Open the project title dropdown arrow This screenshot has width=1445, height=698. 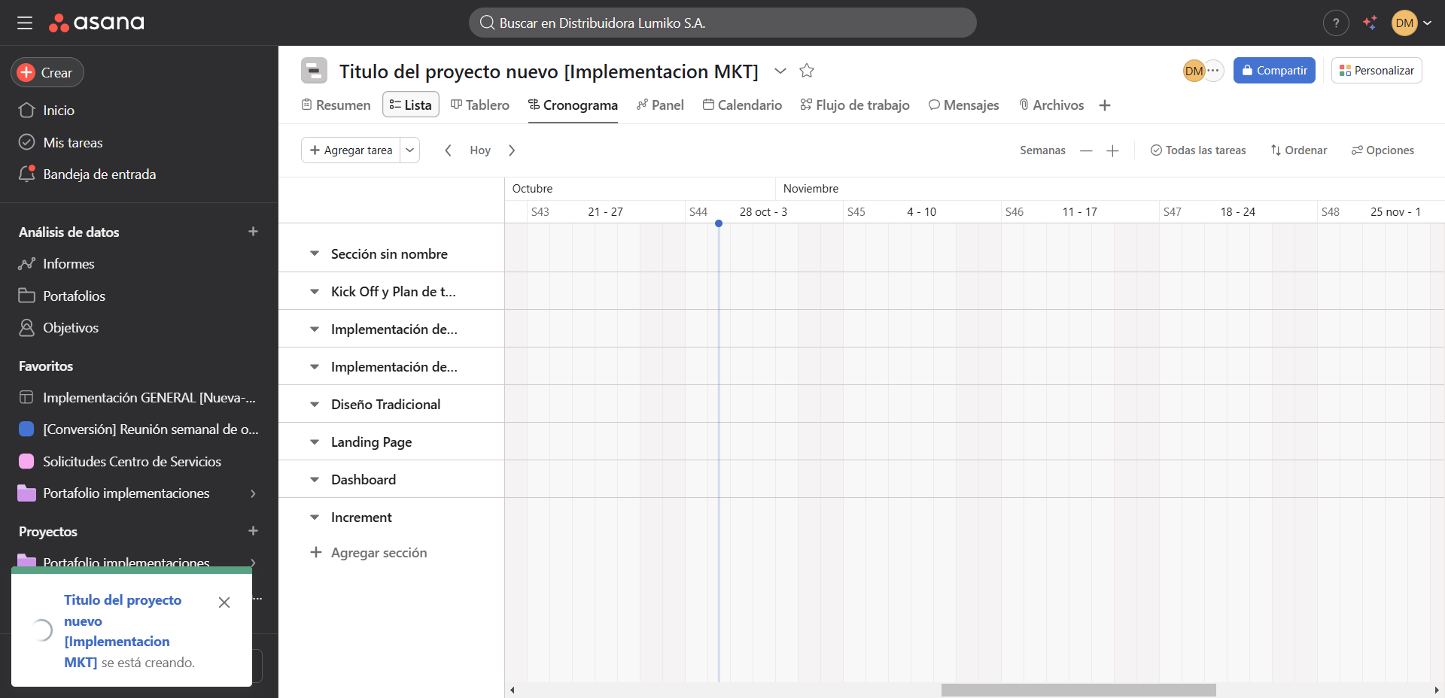(780, 71)
